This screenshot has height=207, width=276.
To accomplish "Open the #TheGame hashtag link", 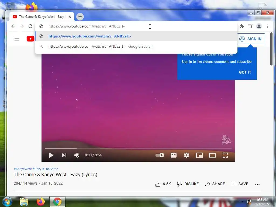I will 50,169.
